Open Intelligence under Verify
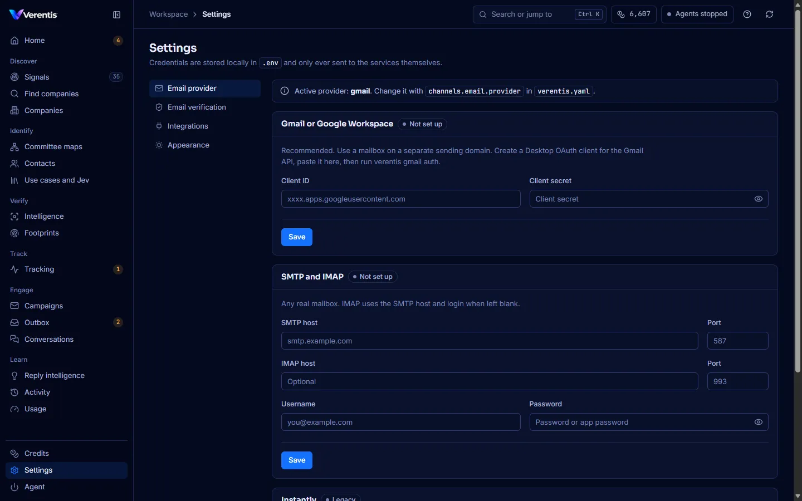Viewport: 802px width, 501px height. tap(67, 216)
